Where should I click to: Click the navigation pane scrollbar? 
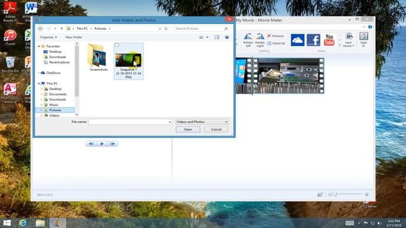point(77,72)
